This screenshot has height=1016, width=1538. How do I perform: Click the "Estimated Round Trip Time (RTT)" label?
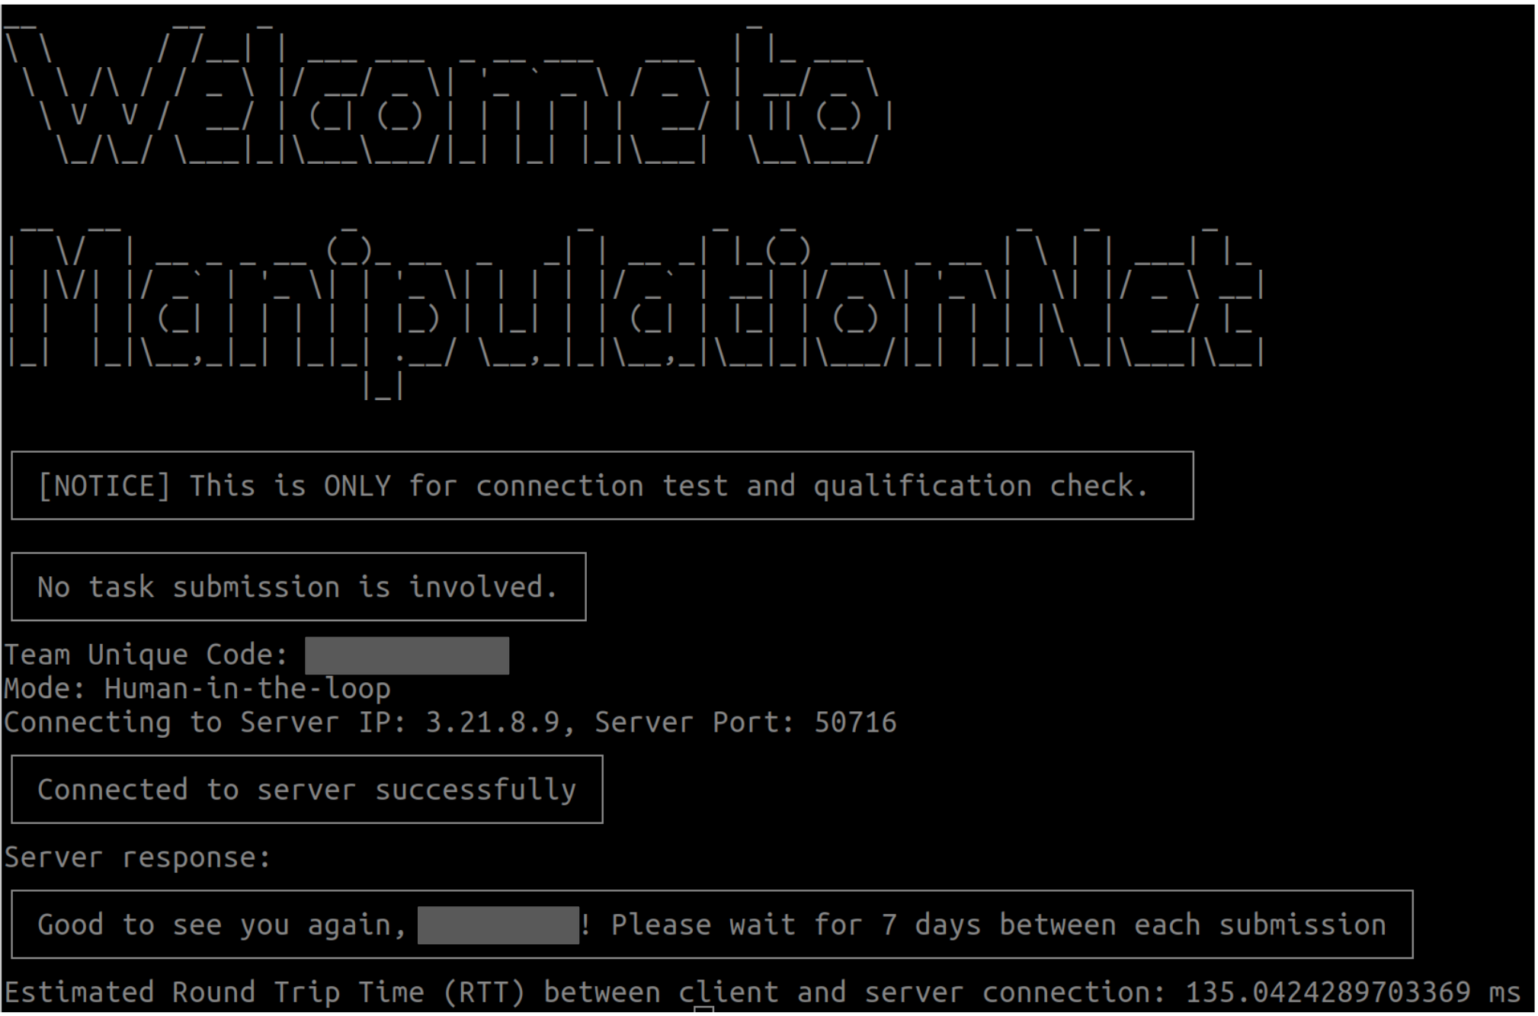tap(265, 992)
